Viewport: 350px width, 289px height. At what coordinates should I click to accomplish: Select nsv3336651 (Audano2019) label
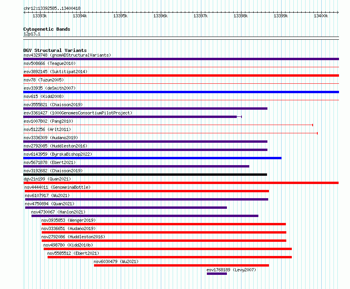click(x=68, y=228)
